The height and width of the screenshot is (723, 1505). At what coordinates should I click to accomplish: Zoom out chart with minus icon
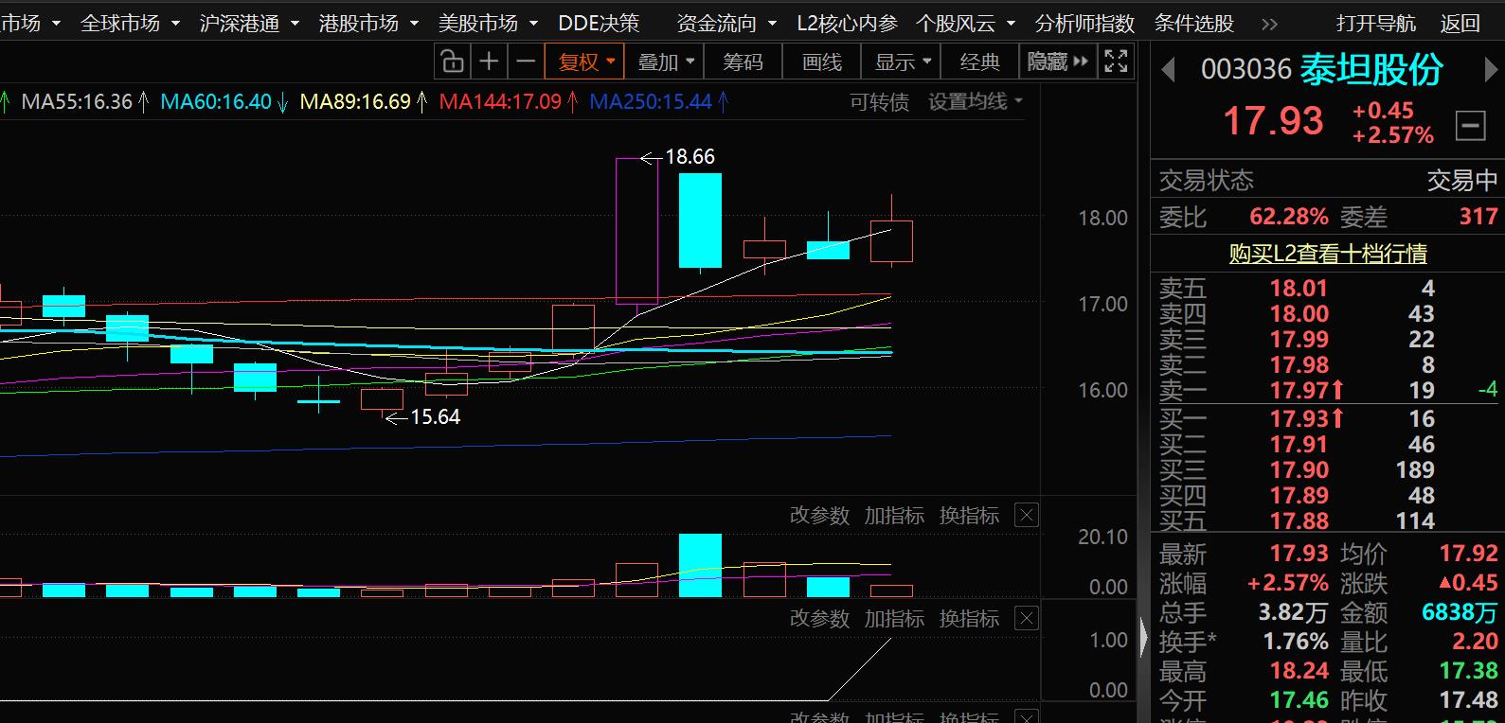[x=526, y=62]
